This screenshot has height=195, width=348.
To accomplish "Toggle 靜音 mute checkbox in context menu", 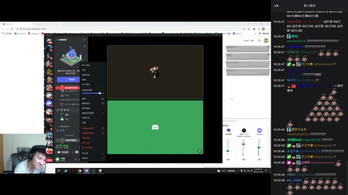I will [x=103, y=99].
